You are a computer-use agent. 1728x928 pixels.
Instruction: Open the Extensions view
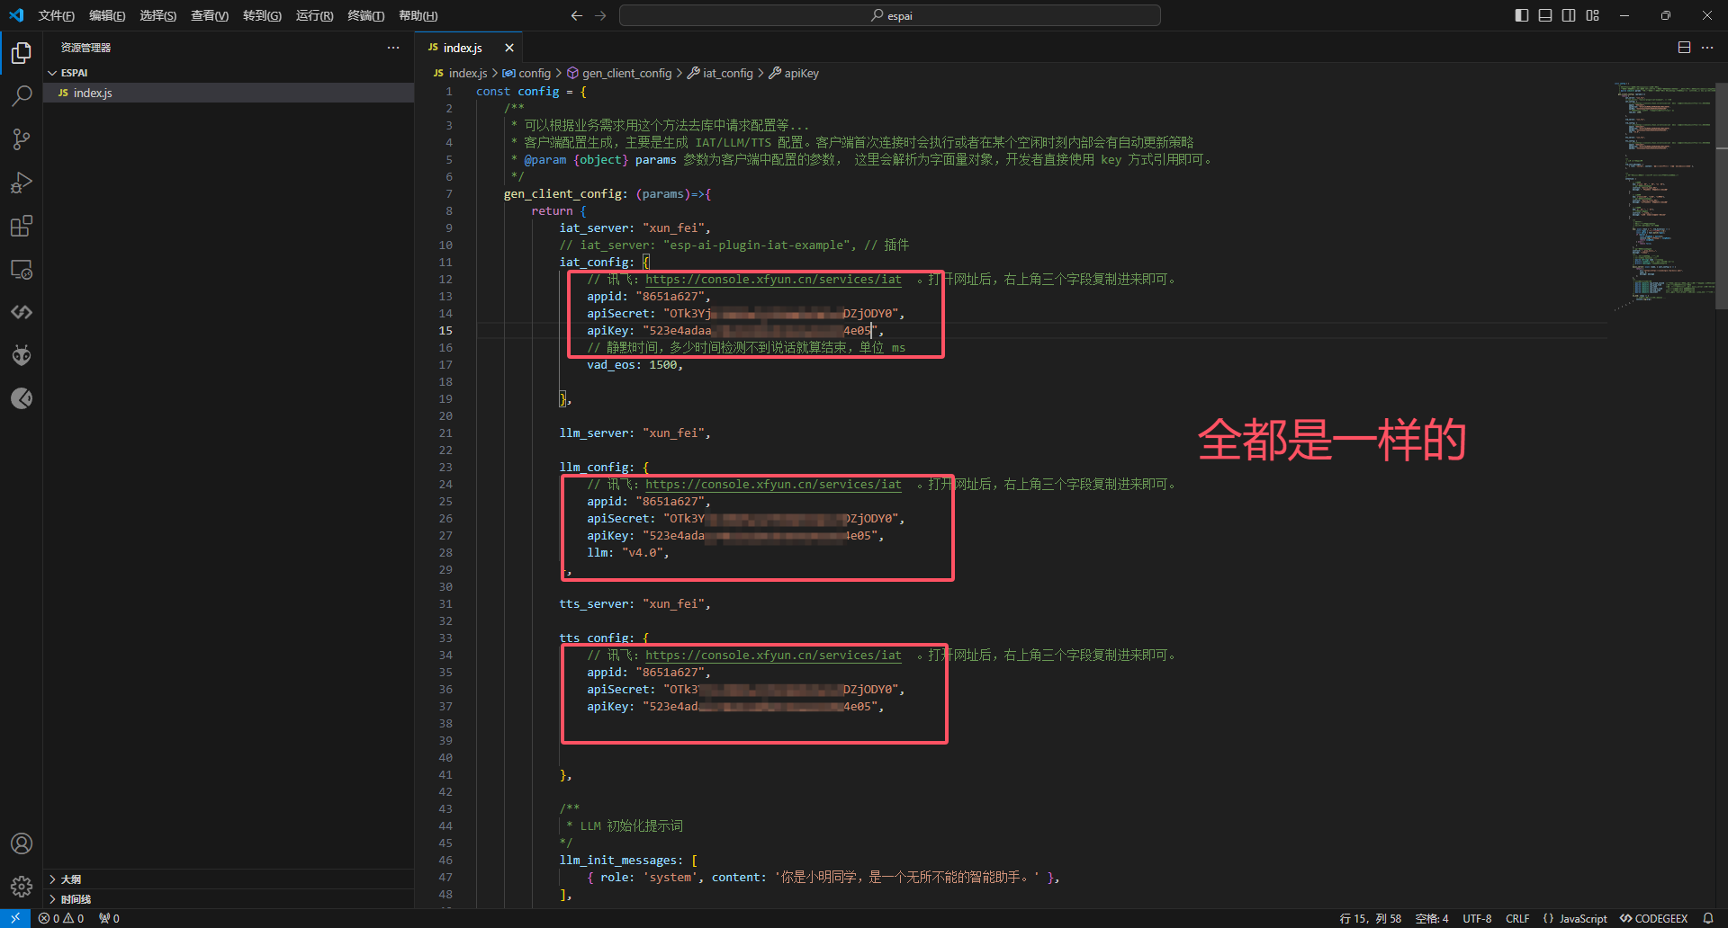22,226
